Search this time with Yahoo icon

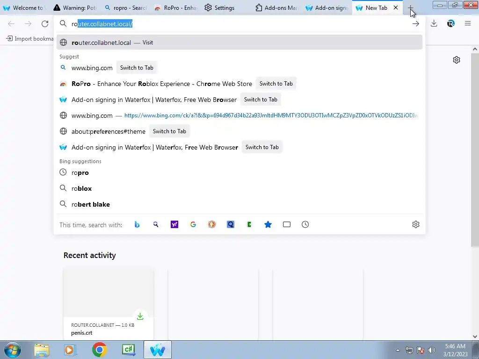[x=174, y=225]
